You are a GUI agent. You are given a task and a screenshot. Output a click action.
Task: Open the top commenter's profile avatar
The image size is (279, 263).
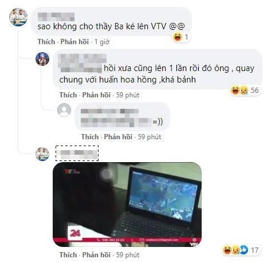[x=18, y=17]
